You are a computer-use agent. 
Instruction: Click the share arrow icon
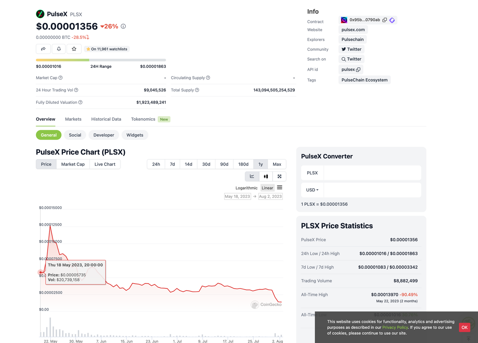43,49
